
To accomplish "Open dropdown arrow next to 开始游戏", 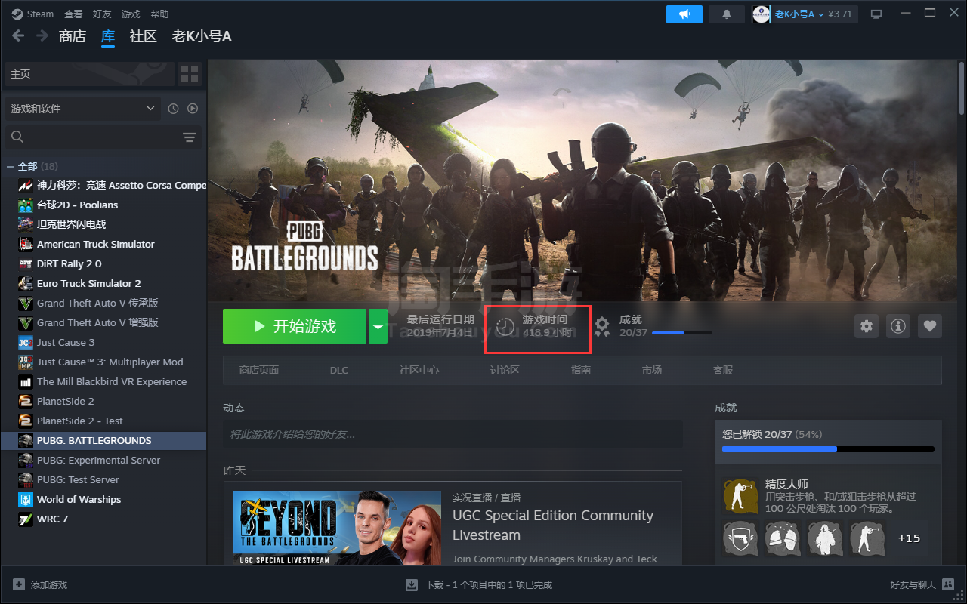I will coord(378,326).
